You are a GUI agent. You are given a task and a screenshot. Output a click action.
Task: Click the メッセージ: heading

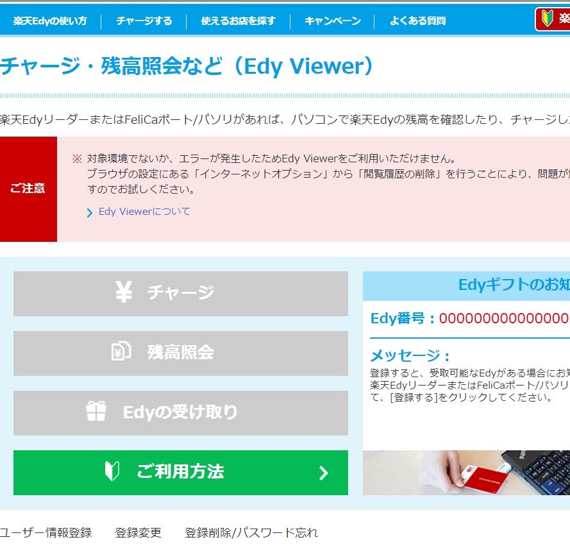click(x=410, y=355)
